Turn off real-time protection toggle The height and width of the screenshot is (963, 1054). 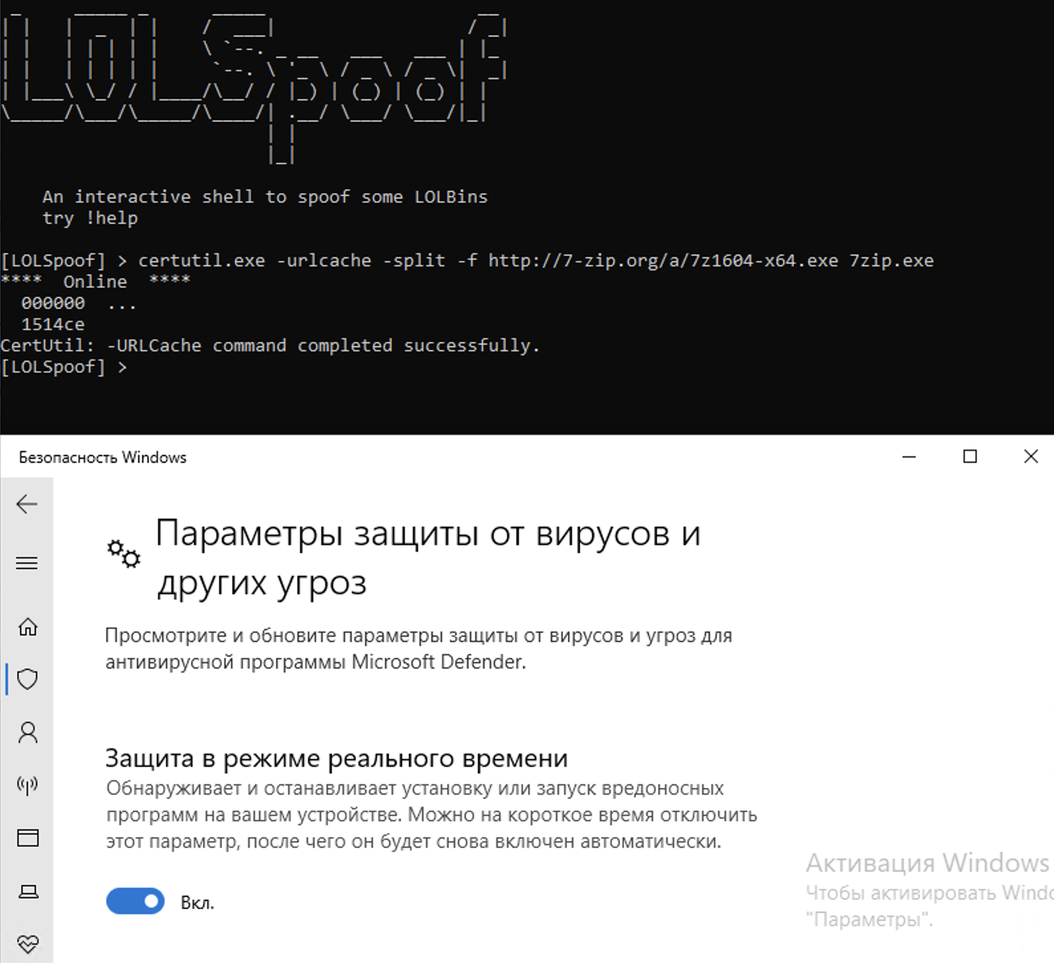(x=135, y=901)
